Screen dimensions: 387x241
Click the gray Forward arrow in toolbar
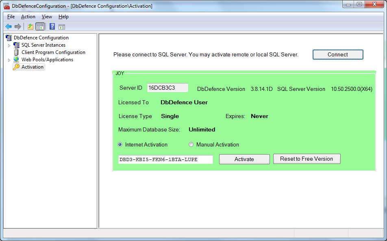click(x=17, y=27)
